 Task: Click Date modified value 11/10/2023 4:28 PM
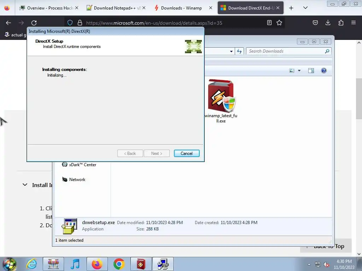[164, 223]
